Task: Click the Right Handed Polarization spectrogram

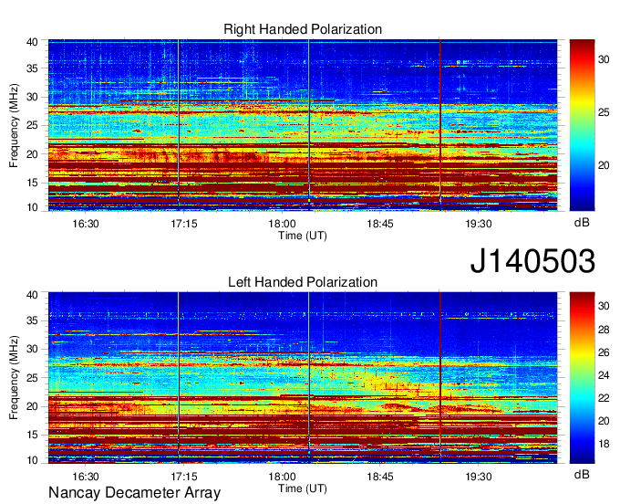Action: point(303,125)
